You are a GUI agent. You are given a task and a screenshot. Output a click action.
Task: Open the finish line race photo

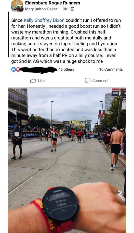[67, 160]
